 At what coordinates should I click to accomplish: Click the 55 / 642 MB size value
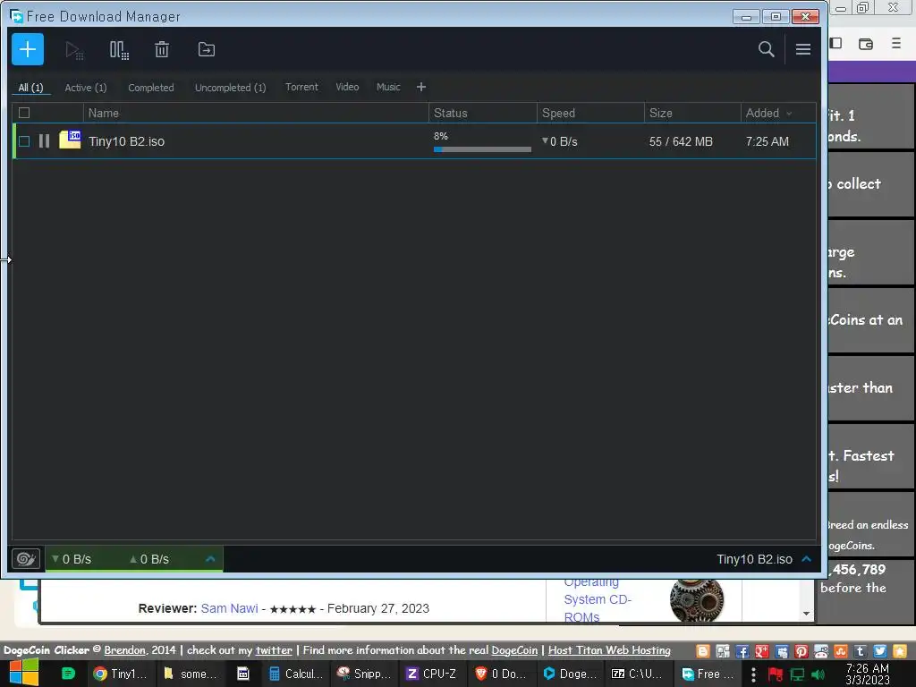click(x=681, y=141)
